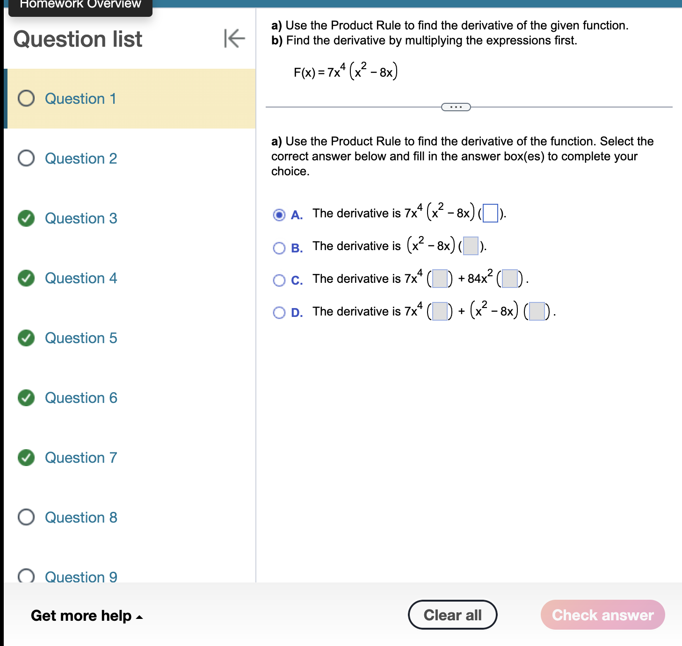Screen dimensions: 682x646
Task: Select answer choice A radio button
Action: pyautogui.click(x=280, y=214)
